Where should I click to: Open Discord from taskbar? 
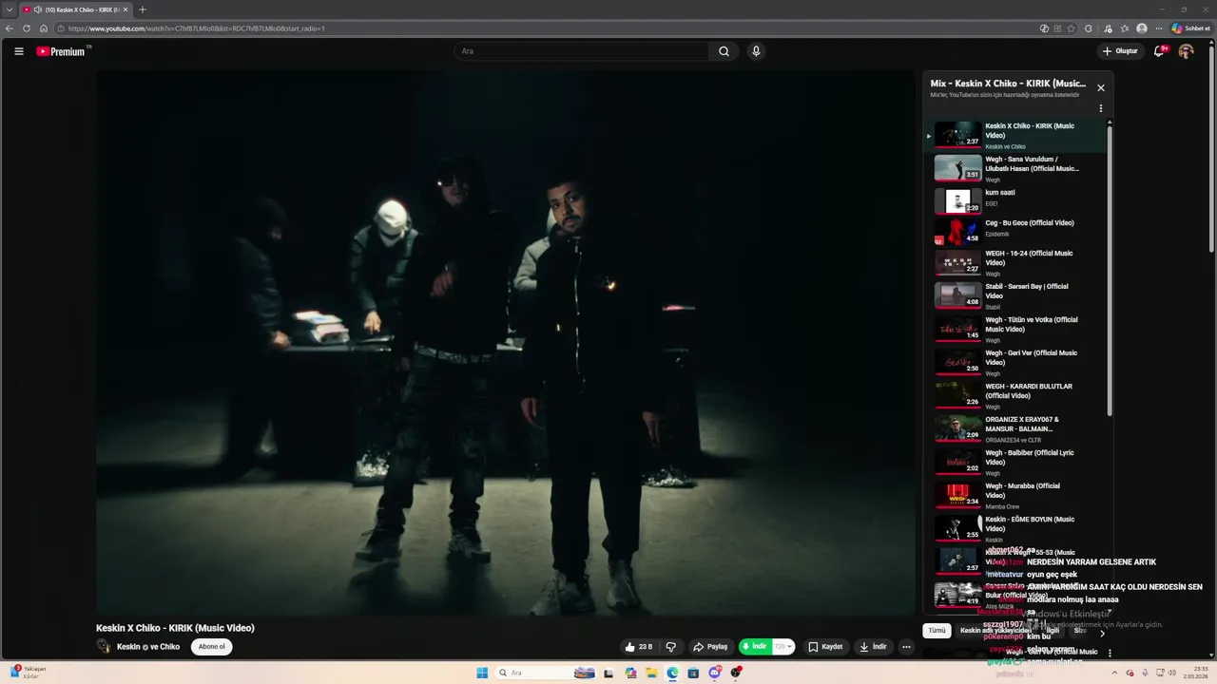[714, 673]
